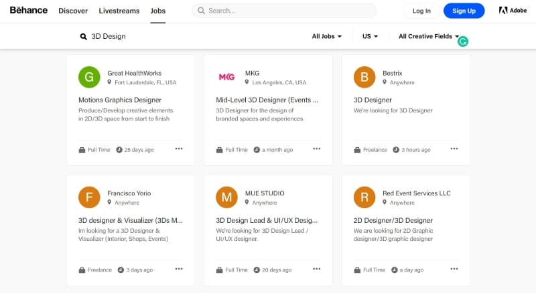Focus the top Search... input field
536x293 pixels.
(x=284, y=11)
